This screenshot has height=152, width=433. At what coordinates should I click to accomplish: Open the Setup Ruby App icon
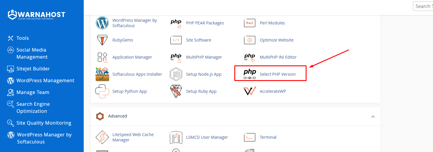[176, 91]
